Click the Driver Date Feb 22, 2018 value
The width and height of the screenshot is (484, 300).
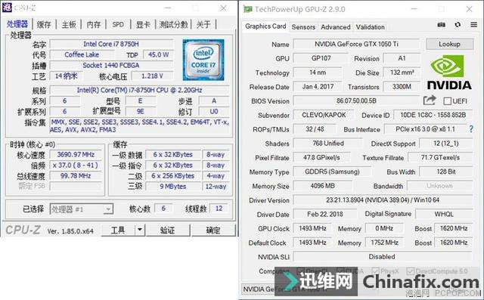325,214
